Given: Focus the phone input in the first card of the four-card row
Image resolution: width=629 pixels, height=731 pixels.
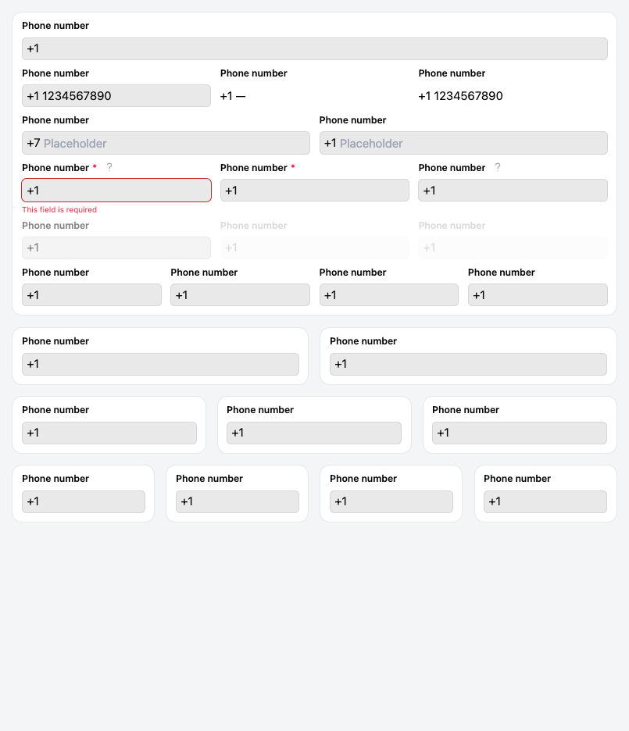Looking at the screenshot, I should click(x=84, y=501).
